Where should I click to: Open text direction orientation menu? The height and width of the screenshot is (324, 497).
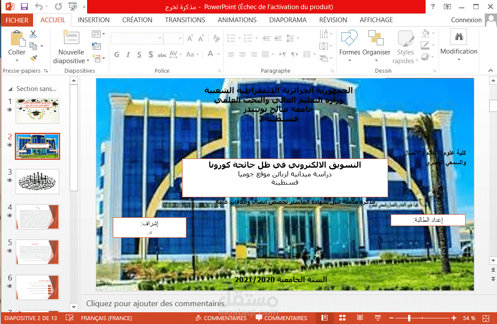[326, 34]
